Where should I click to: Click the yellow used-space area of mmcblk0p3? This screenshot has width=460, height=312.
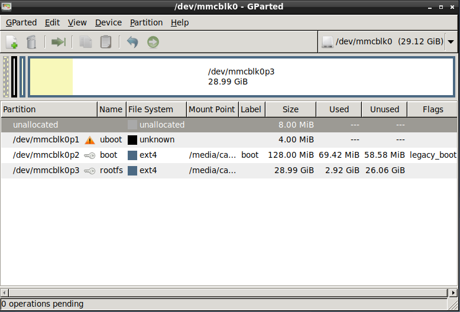coord(51,77)
